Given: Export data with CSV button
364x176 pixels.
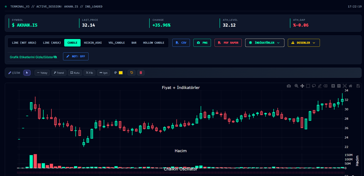Looking at the screenshot, I should [181, 43].
